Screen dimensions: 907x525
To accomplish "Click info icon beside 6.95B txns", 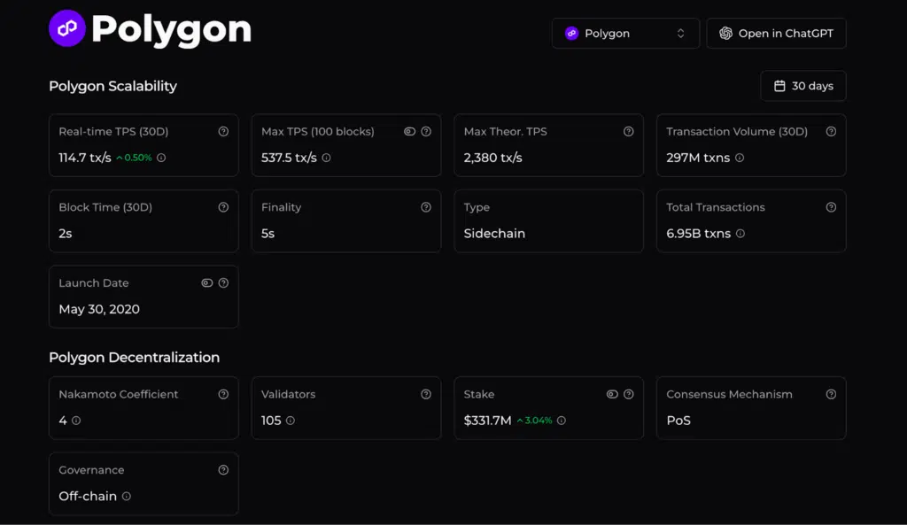I will click(740, 234).
